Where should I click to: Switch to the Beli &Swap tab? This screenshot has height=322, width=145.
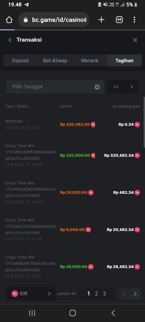[x=55, y=61]
